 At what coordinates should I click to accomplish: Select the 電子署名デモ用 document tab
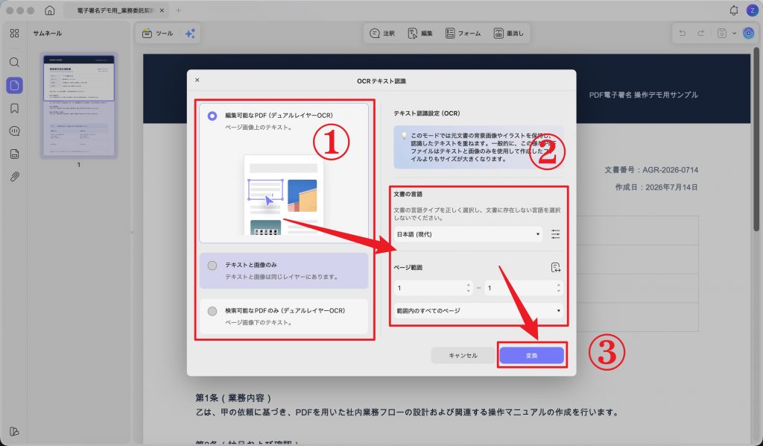tap(115, 10)
